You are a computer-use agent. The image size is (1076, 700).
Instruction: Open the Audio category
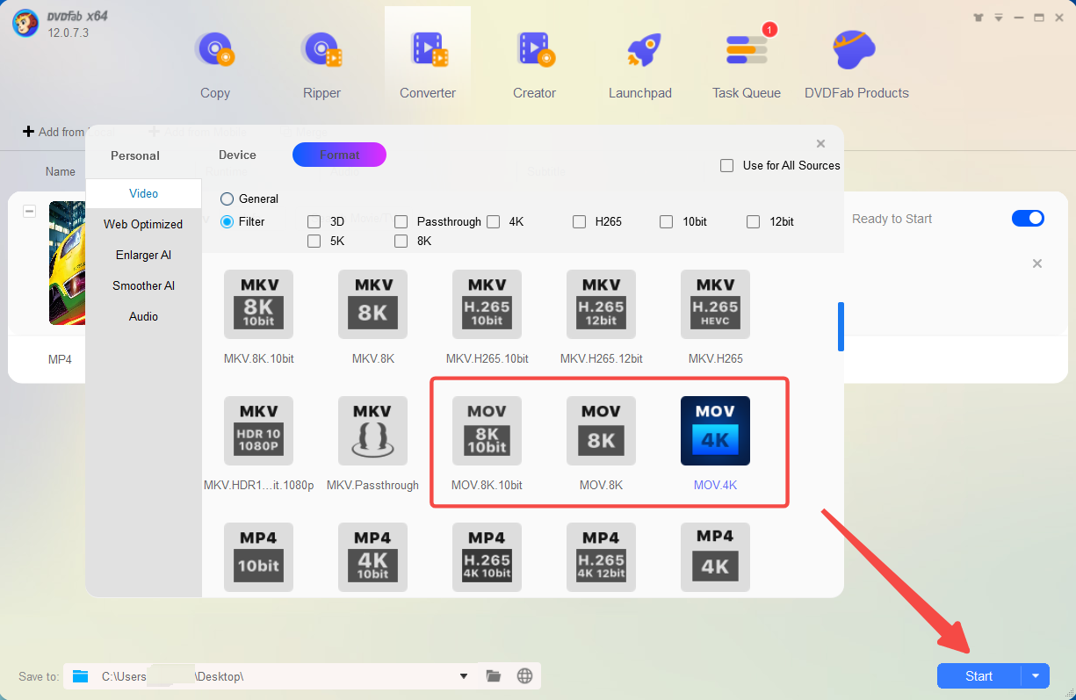[143, 316]
